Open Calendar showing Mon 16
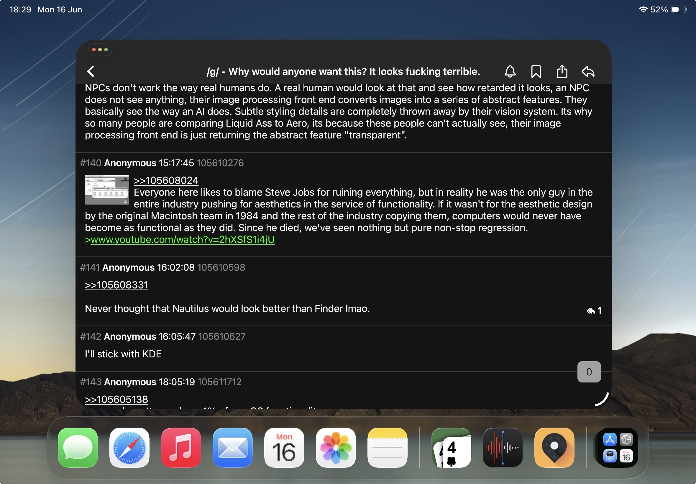The height and width of the screenshot is (484, 696). pyautogui.click(x=284, y=448)
